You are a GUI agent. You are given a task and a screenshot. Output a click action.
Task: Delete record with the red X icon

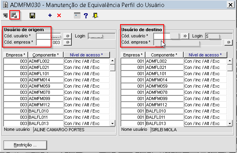pos(59,16)
